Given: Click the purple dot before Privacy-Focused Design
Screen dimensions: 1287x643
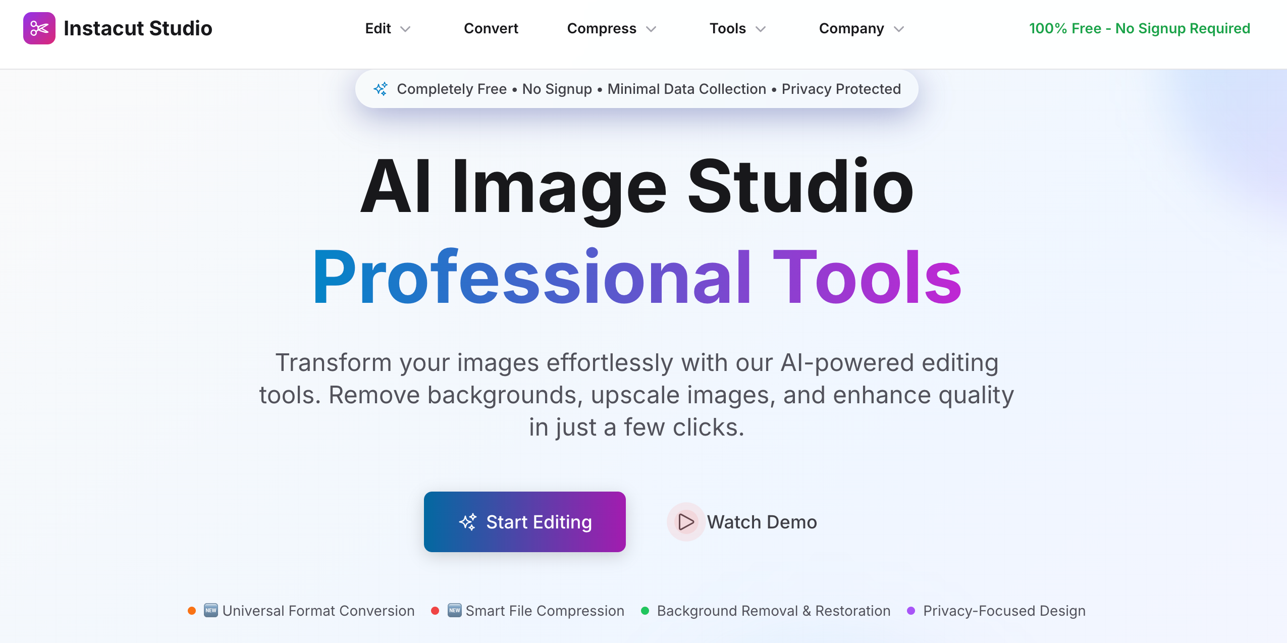Looking at the screenshot, I should (x=910, y=610).
